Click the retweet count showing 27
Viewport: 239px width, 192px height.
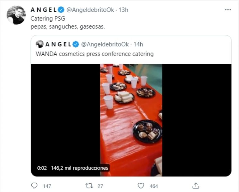100,186
